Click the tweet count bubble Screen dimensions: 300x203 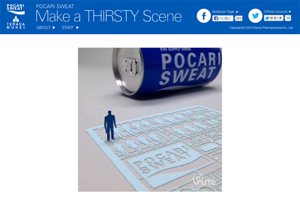[x=288, y=18]
